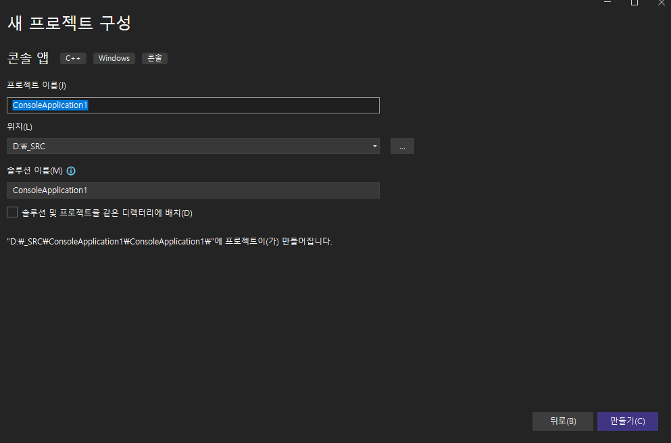This screenshot has width=671, height=443.
Task: Maximize the dialog window
Action: click(635, 2)
